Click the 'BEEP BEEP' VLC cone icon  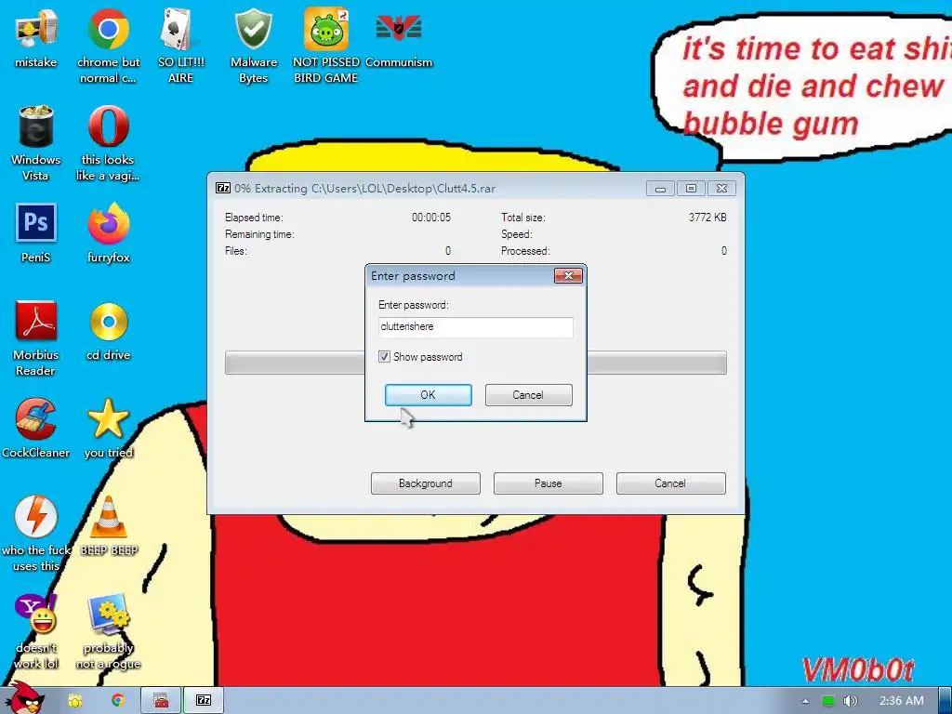click(x=108, y=526)
